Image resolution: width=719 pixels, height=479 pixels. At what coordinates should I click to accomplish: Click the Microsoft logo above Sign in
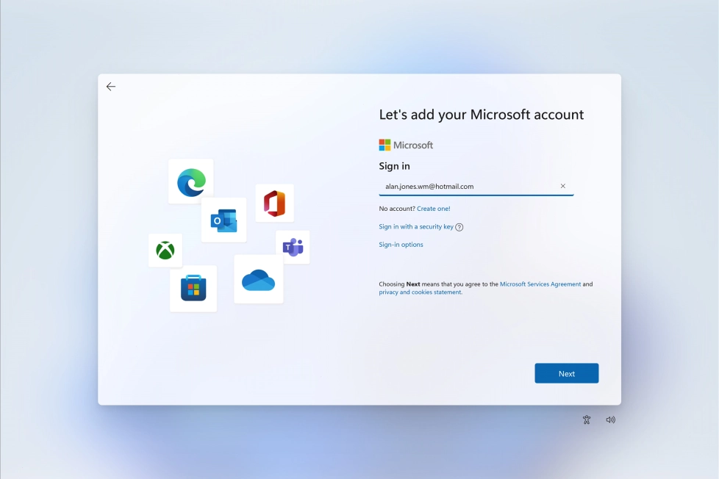pyautogui.click(x=384, y=144)
